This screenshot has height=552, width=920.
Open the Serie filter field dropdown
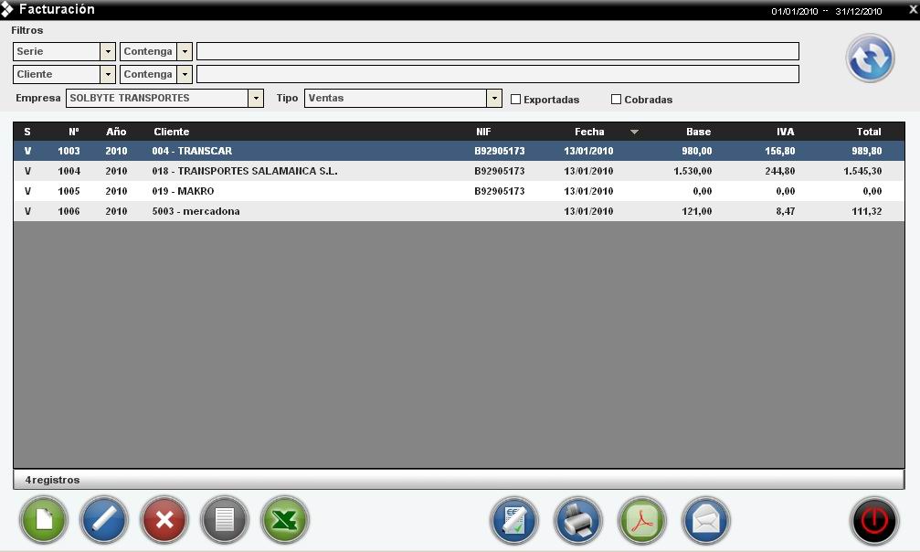(x=108, y=52)
